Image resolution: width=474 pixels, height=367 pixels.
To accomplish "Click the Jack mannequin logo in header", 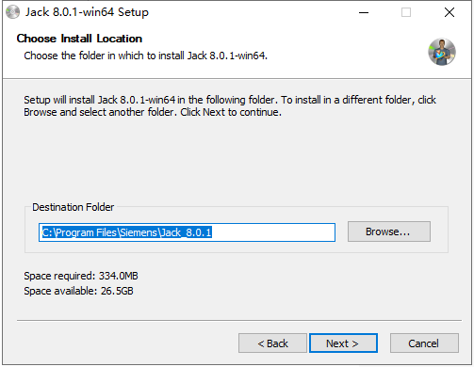I will (x=442, y=52).
